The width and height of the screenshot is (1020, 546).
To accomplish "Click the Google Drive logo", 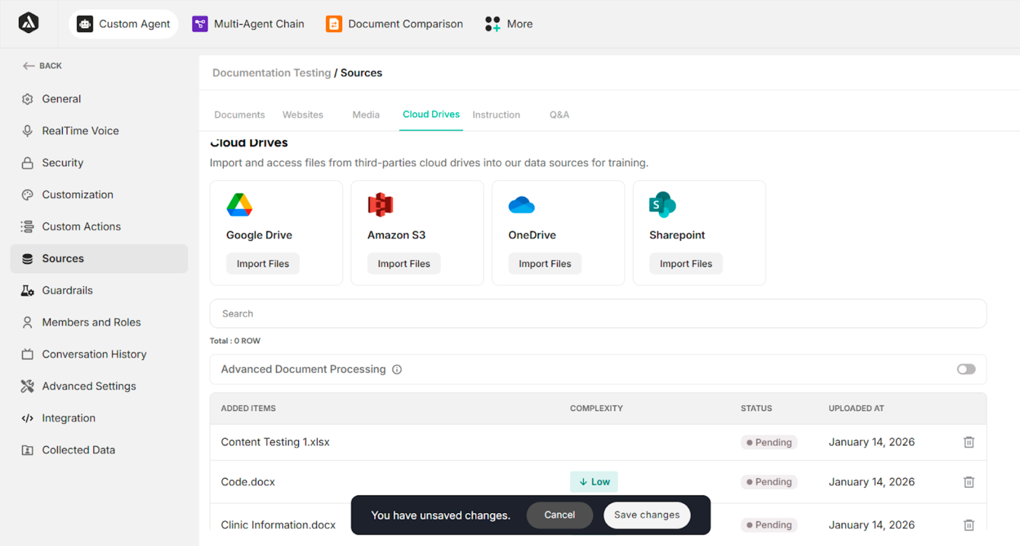I will [239, 205].
